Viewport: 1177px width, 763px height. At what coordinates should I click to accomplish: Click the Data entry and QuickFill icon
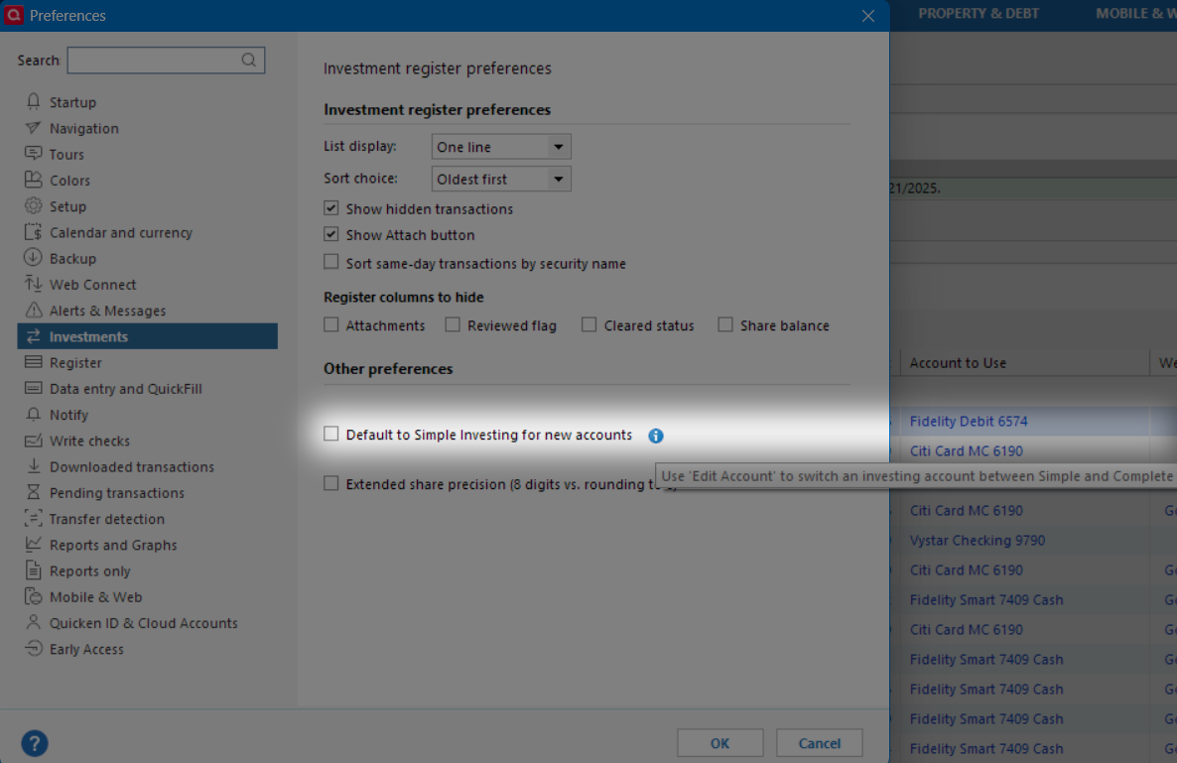(33, 388)
